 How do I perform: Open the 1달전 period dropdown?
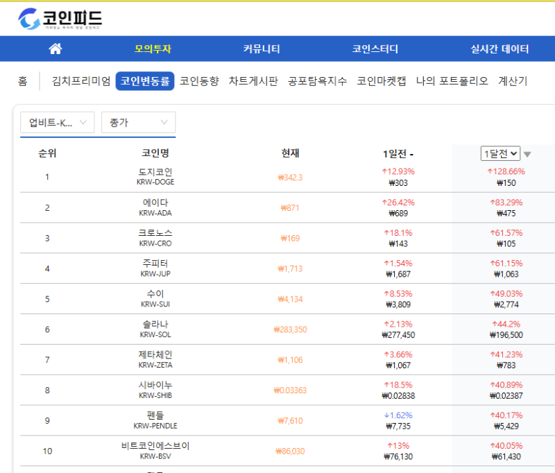pyautogui.click(x=500, y=153)
